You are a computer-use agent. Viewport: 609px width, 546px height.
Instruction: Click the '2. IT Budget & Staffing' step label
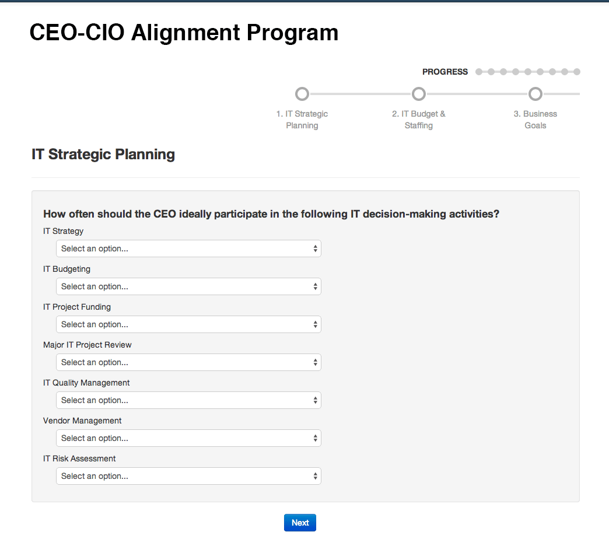point(418,119)
